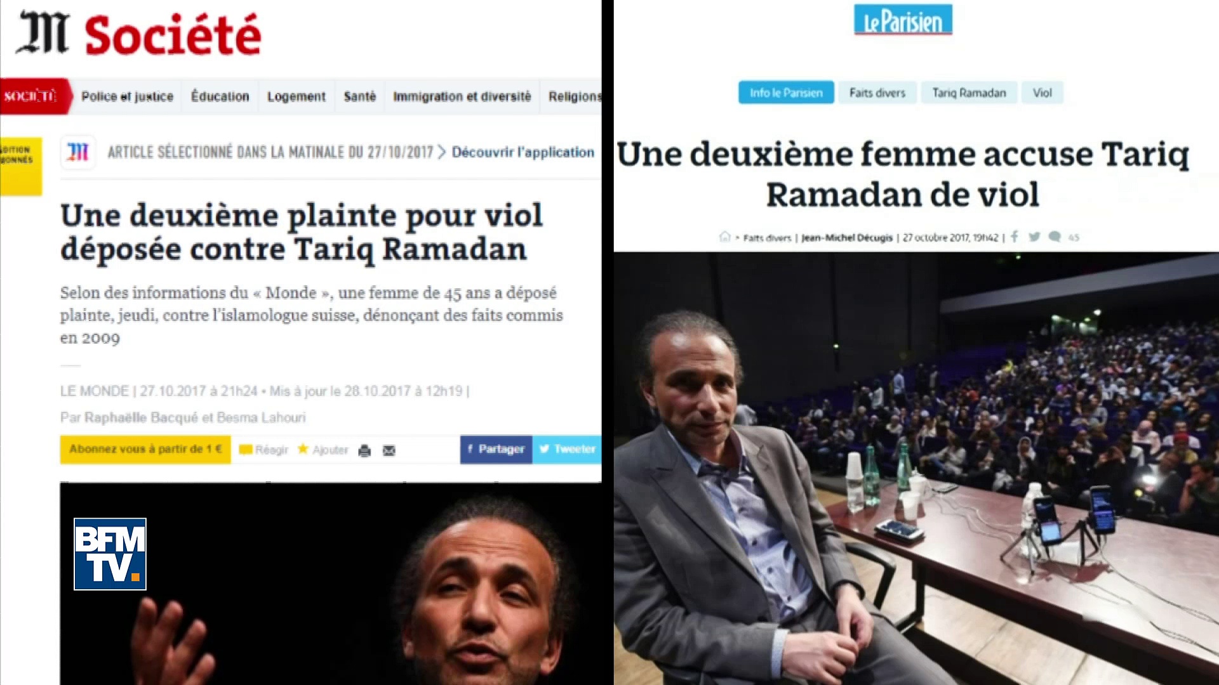The width and height of the screenshot is (1219, 685).
Task: Click the Ajouter star icon
Action: pyautogui.click(x=303, y=449)
